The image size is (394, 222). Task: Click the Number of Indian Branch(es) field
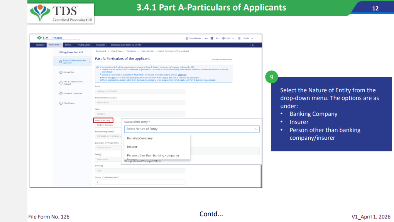click(x=140, y=182)
